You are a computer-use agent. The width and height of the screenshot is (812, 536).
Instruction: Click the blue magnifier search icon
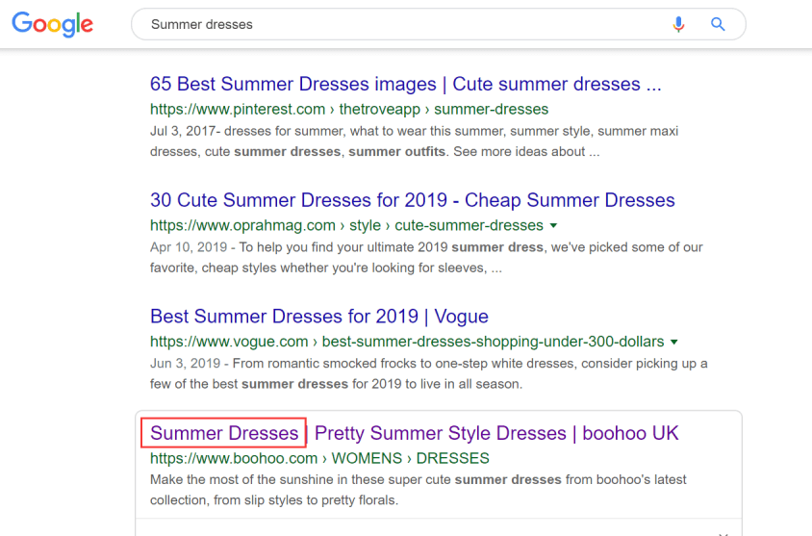click(x=717, y=24)
